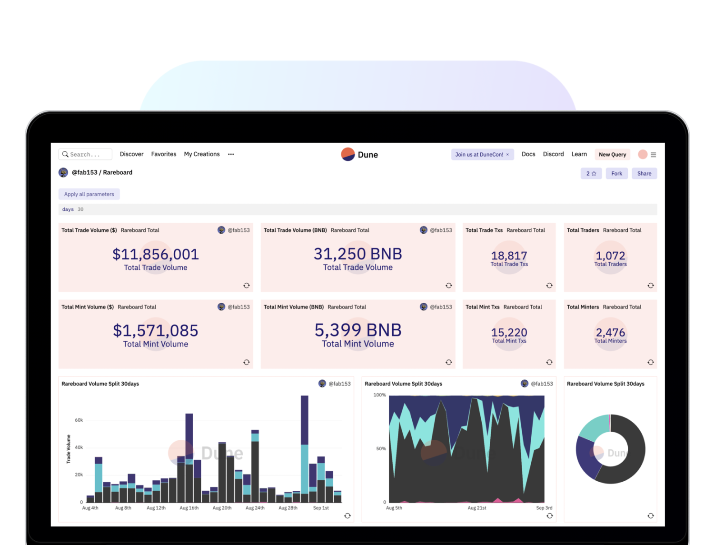Star this dashboard with the 2-star button
The image size is (714, 545).
[x=591, y=174]
